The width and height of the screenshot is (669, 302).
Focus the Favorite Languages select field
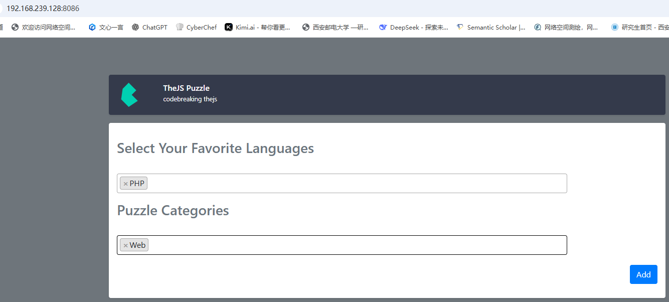pos(342,183)
